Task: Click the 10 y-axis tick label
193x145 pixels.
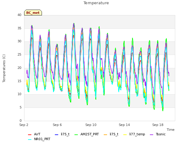Action: [19, 94]
